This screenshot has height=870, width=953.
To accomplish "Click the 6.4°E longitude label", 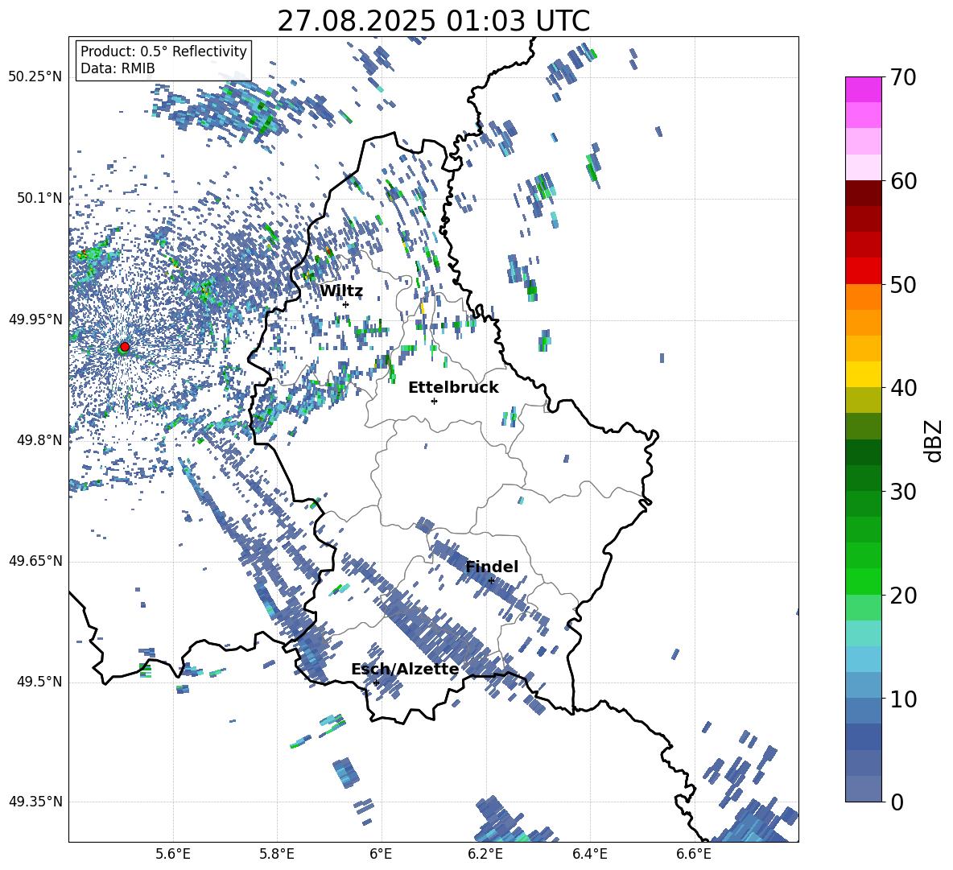I will 589,854.
